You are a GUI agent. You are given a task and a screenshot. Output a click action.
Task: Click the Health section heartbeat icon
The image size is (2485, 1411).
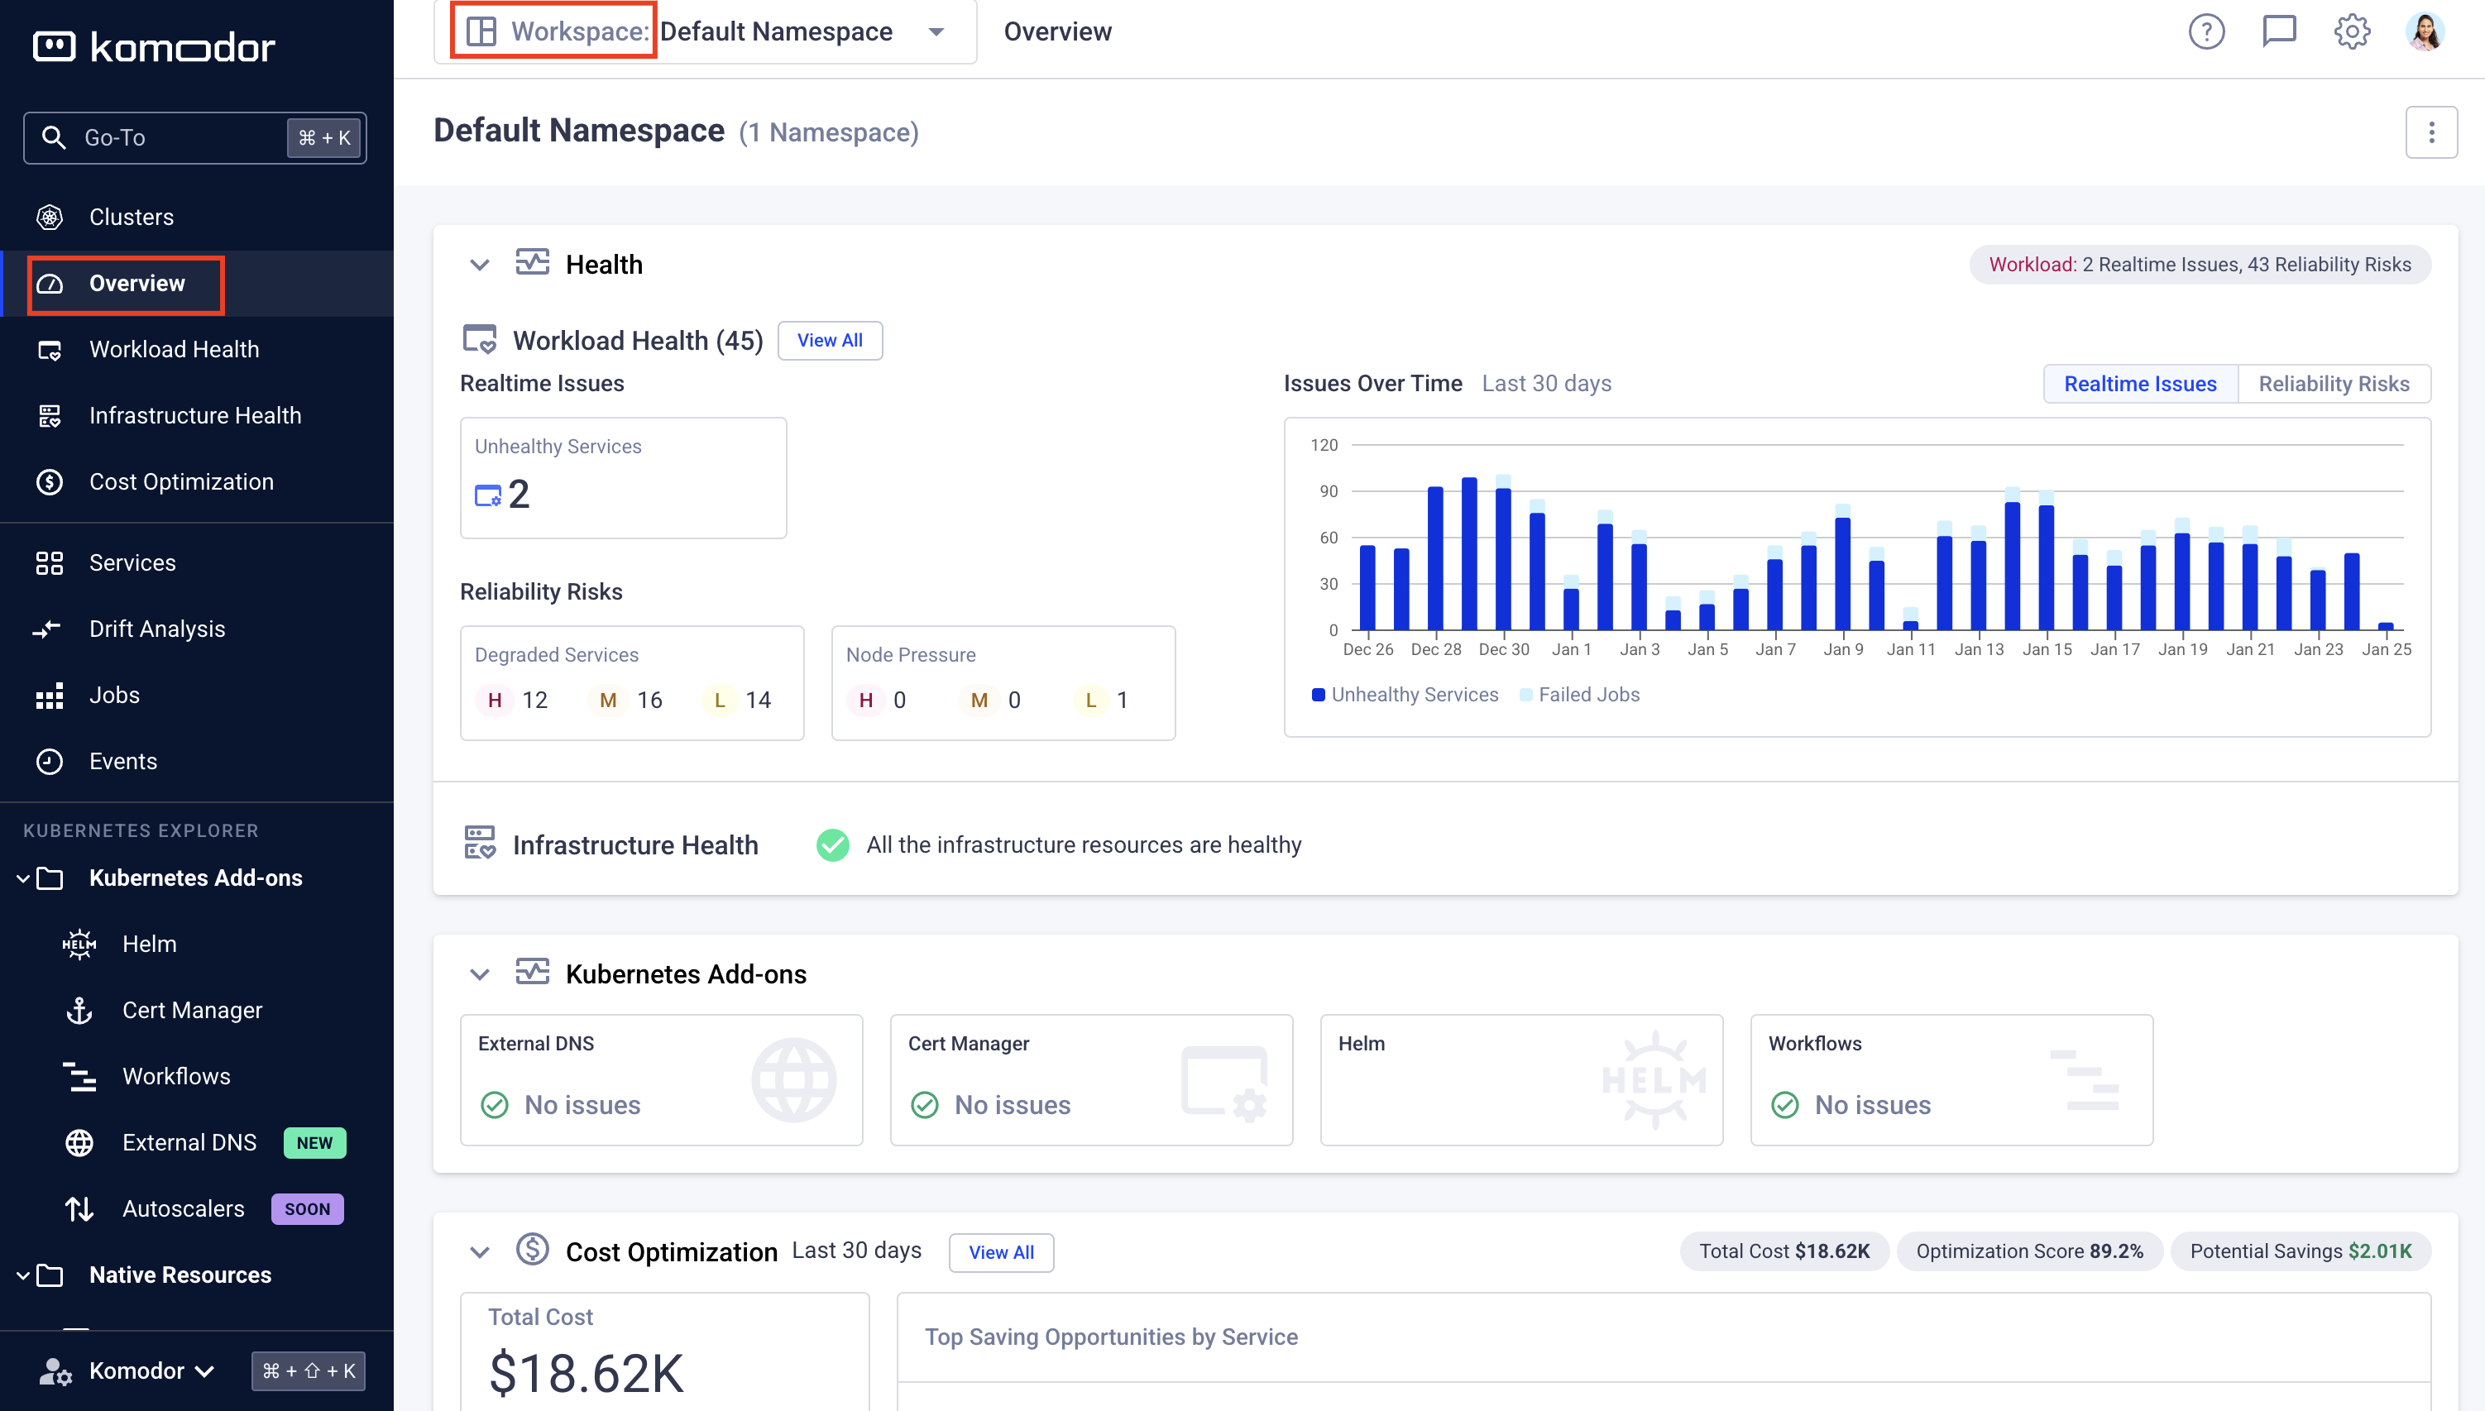point(532,263)
